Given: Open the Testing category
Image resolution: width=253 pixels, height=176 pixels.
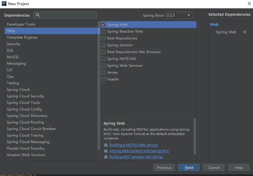Looking at the screenshot, I should (51, 83).
